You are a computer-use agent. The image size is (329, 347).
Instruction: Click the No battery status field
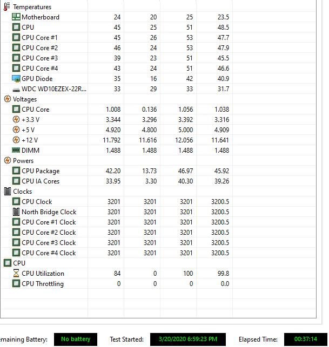pyautogui.click(x=76, y=339)
